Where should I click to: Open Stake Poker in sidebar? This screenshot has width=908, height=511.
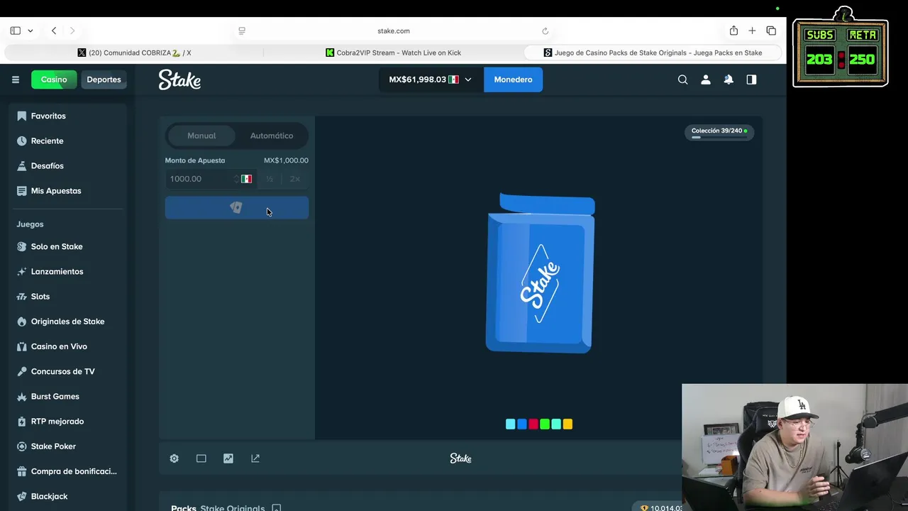pyautogui.click(x=69, y=446)
